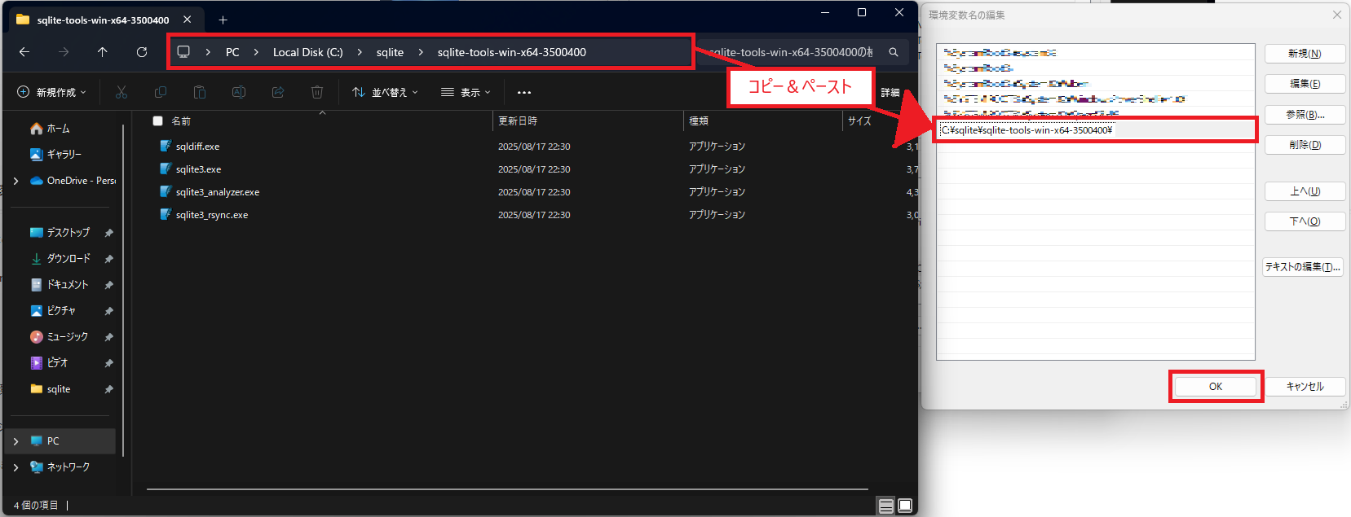Image resolution: width=1351 pixels, height=517 pixels.
Task: Click キャンセル button in dialog
Action: point(1305,387)
